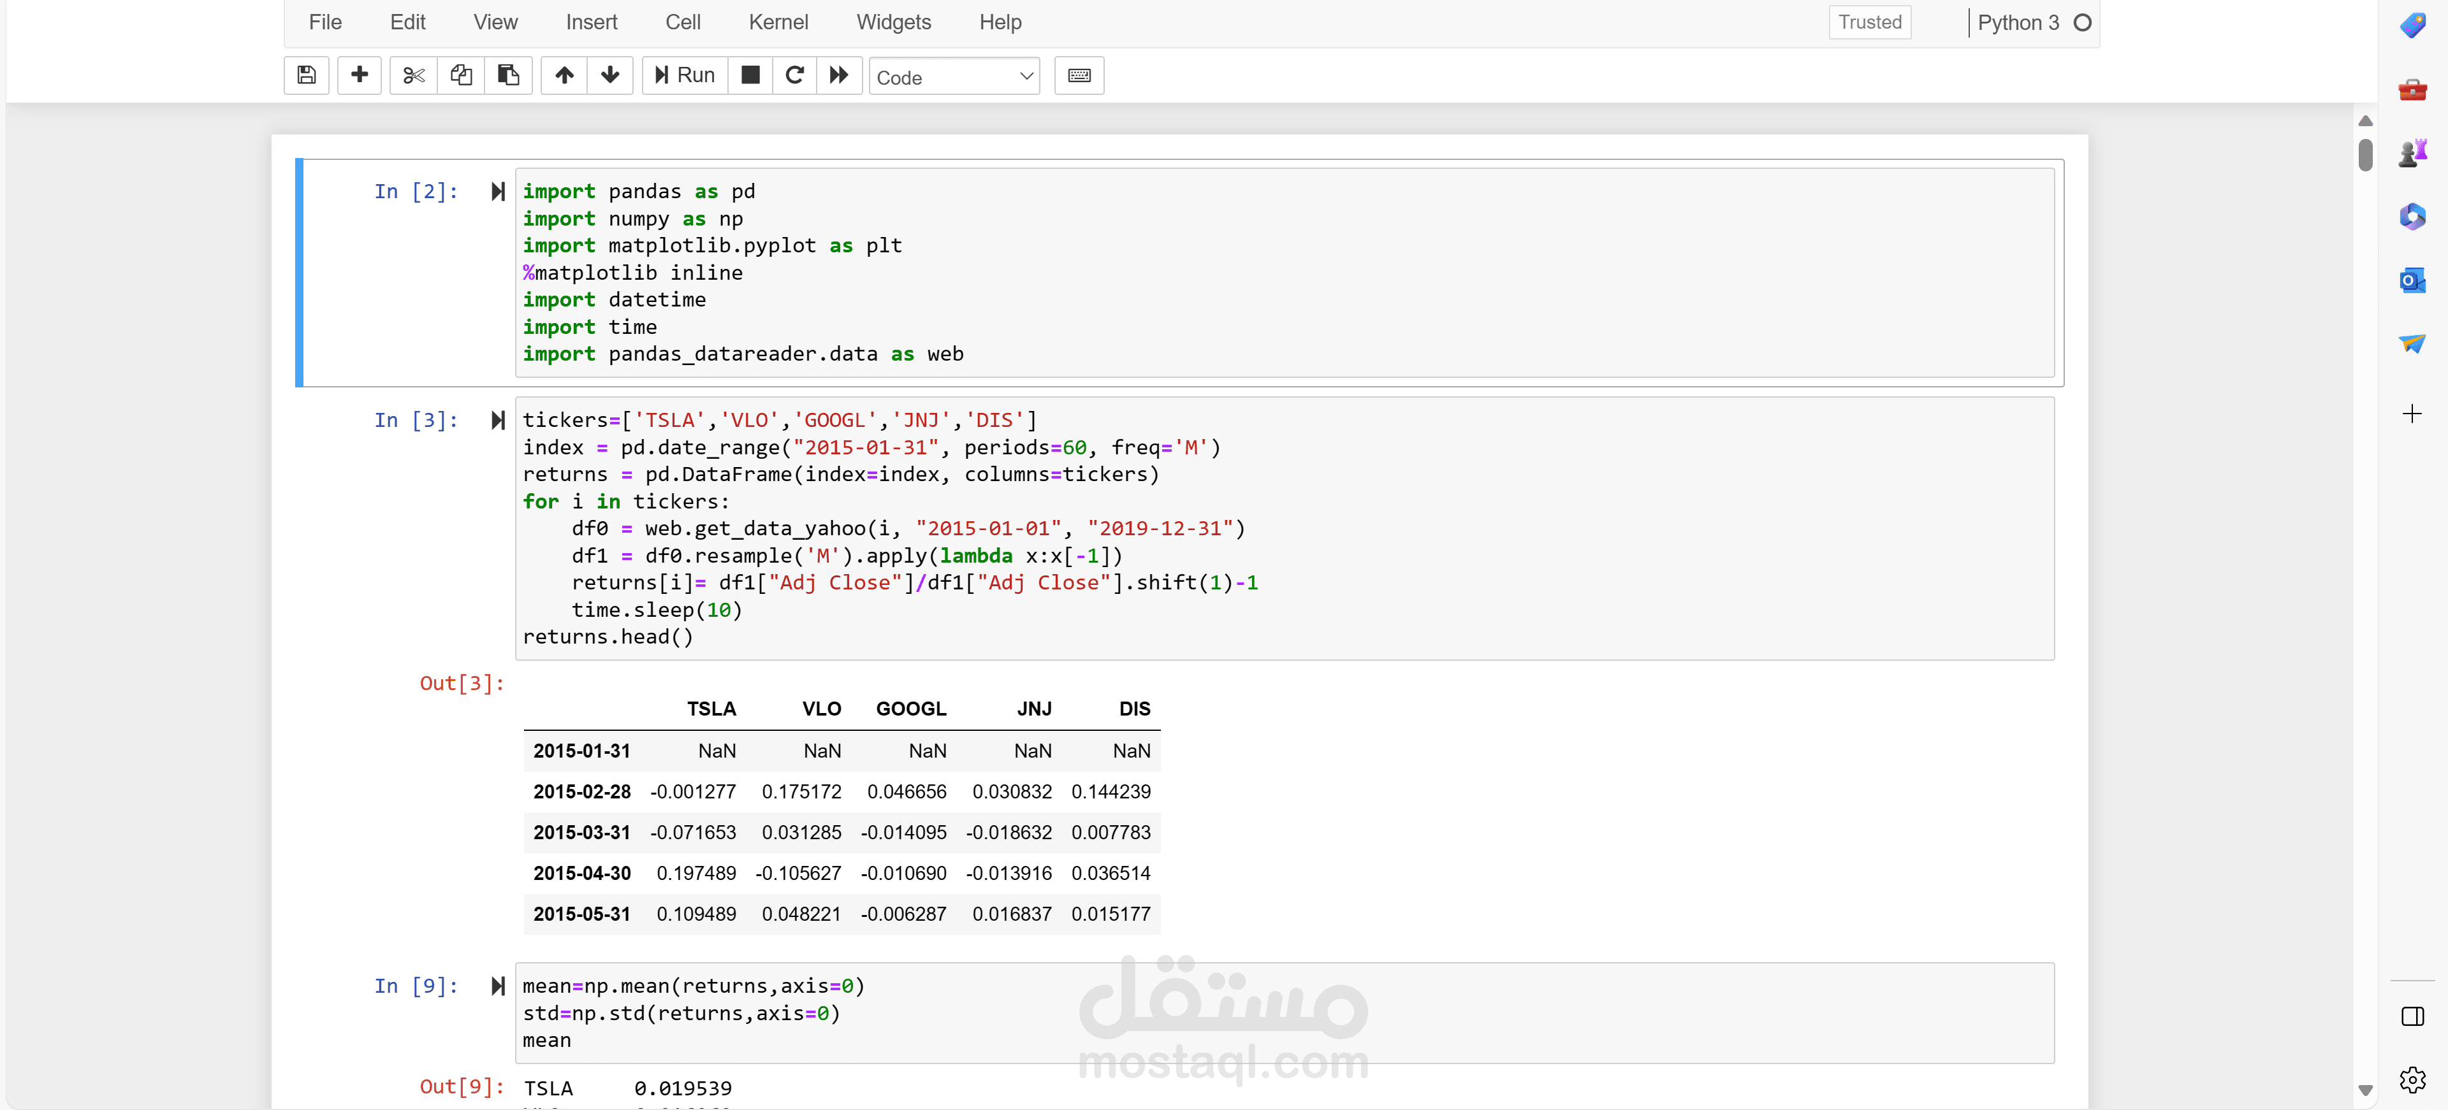Viewport: 2448px width, 1110px height.
Task: Run the In [2] cell using its side icon
Action: (x=498, y=192)
